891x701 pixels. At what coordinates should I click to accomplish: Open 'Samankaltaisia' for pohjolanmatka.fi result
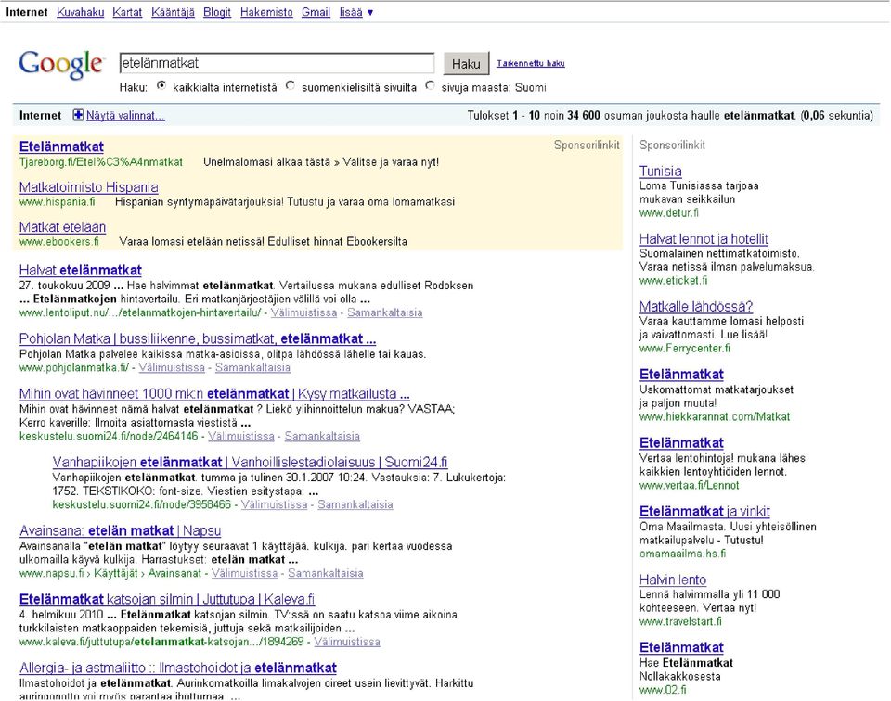252,368
